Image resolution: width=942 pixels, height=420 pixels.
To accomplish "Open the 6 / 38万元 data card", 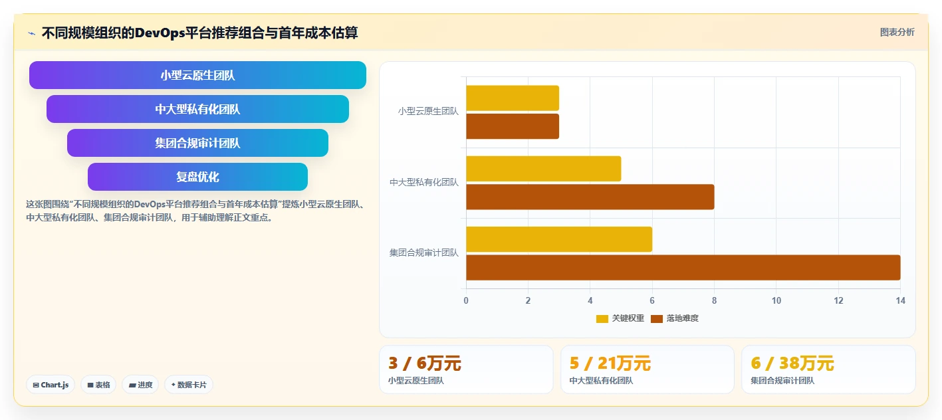I will pos(828,369).
